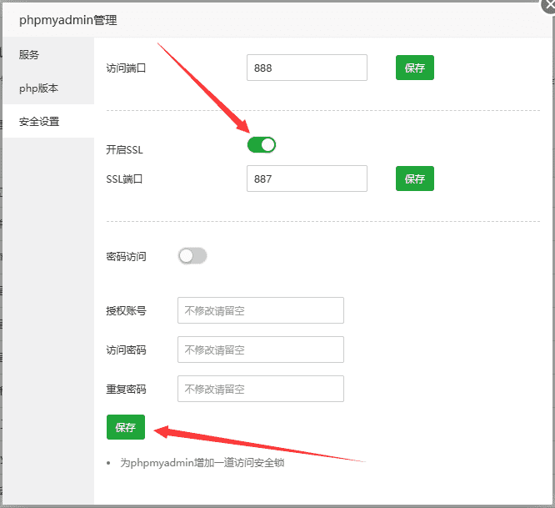
Task: Click the 开启SSL label
Action: pyautogui.click(x=125, y=150)
